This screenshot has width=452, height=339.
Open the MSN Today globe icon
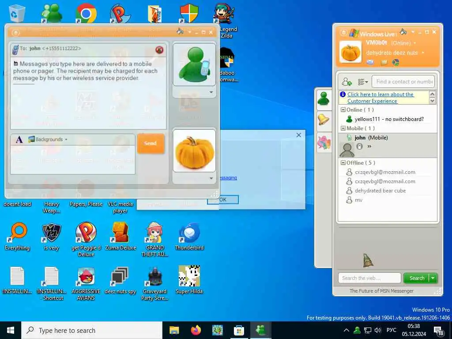395,62
